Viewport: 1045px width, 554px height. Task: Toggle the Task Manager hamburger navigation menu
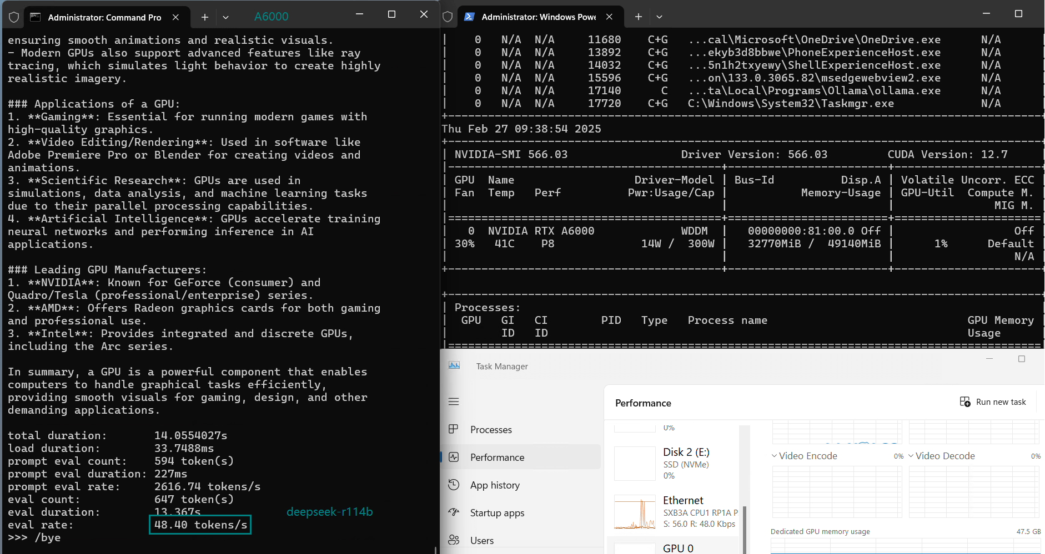click(x=454, y=401)
